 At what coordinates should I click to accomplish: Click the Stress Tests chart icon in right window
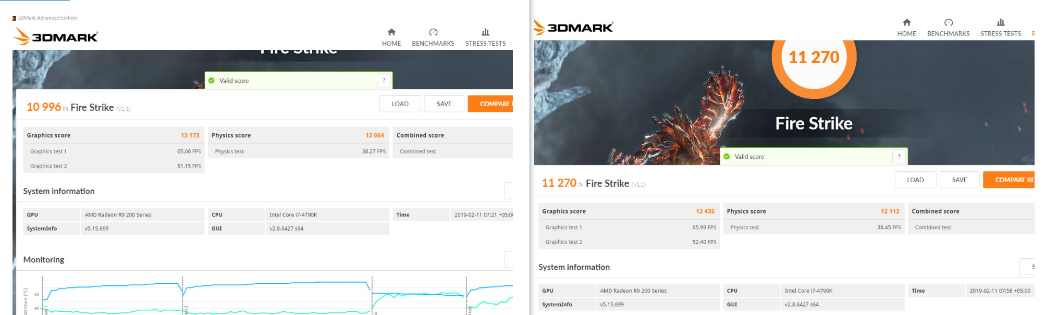pos(1001,22)
